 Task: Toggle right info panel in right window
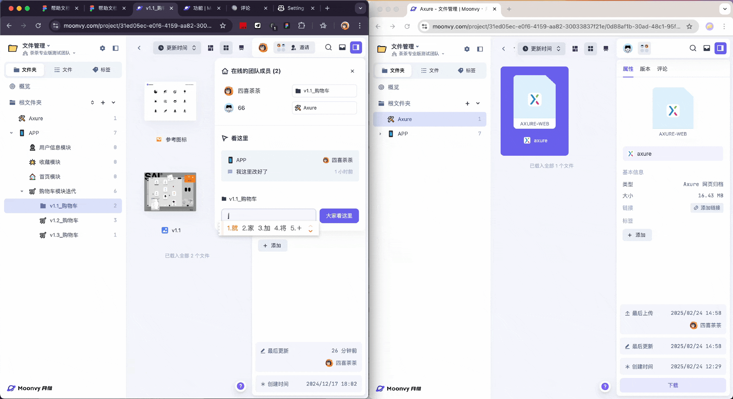click(720, 48)
